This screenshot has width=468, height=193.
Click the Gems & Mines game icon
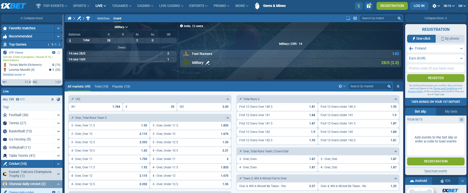[x=257, y=6]
